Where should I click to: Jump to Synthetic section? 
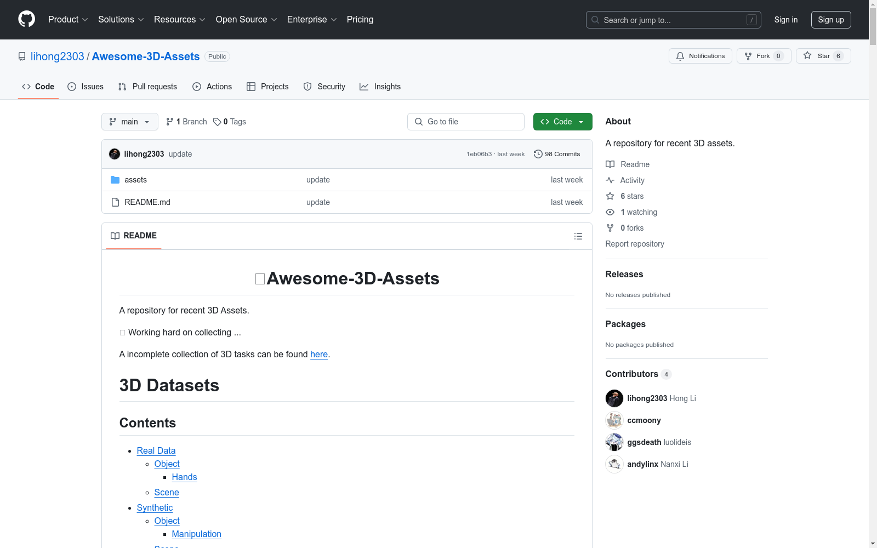[x=155, y=507]
